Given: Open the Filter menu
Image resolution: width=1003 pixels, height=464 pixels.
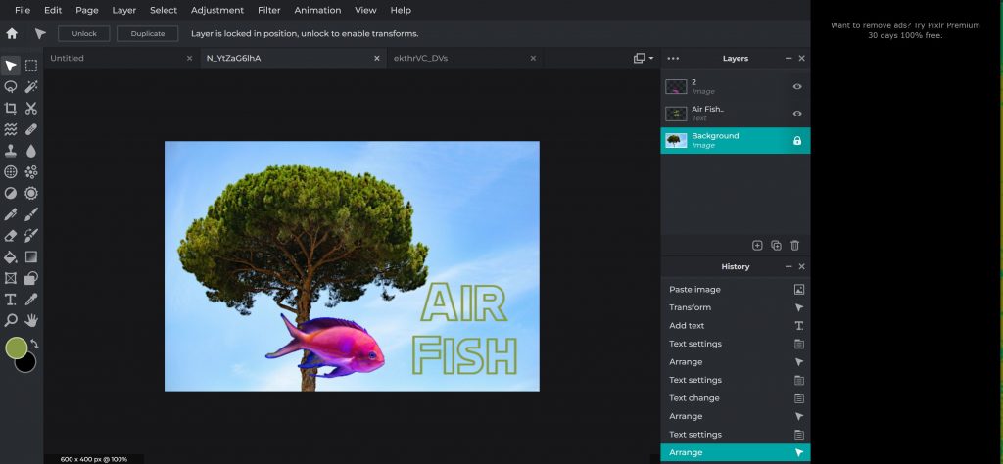Looking at the screenshot, I should tap(268, 10).
